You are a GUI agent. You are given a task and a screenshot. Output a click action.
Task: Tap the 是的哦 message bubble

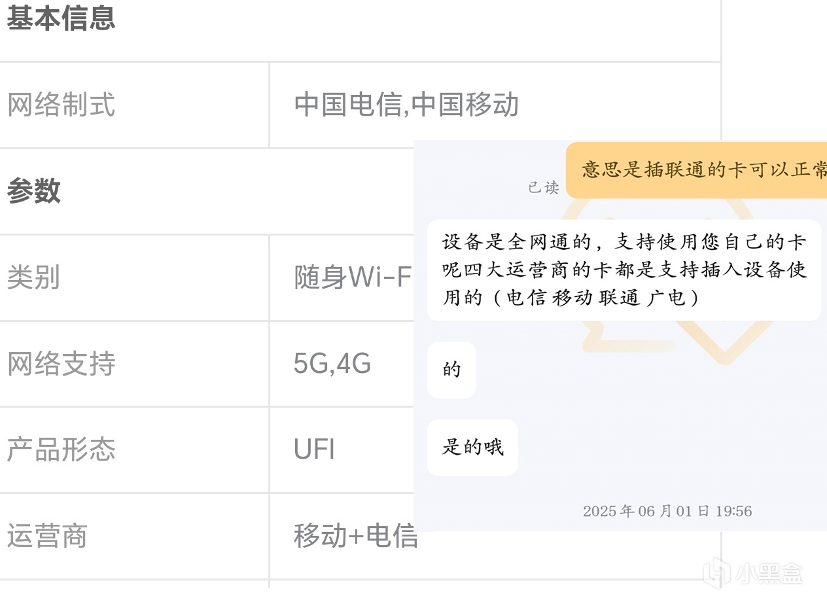coord(472,448)
